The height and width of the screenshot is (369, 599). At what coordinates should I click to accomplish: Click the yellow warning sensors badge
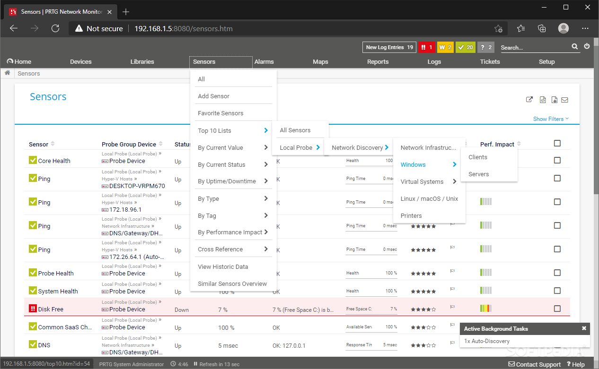tap(445, 47)
